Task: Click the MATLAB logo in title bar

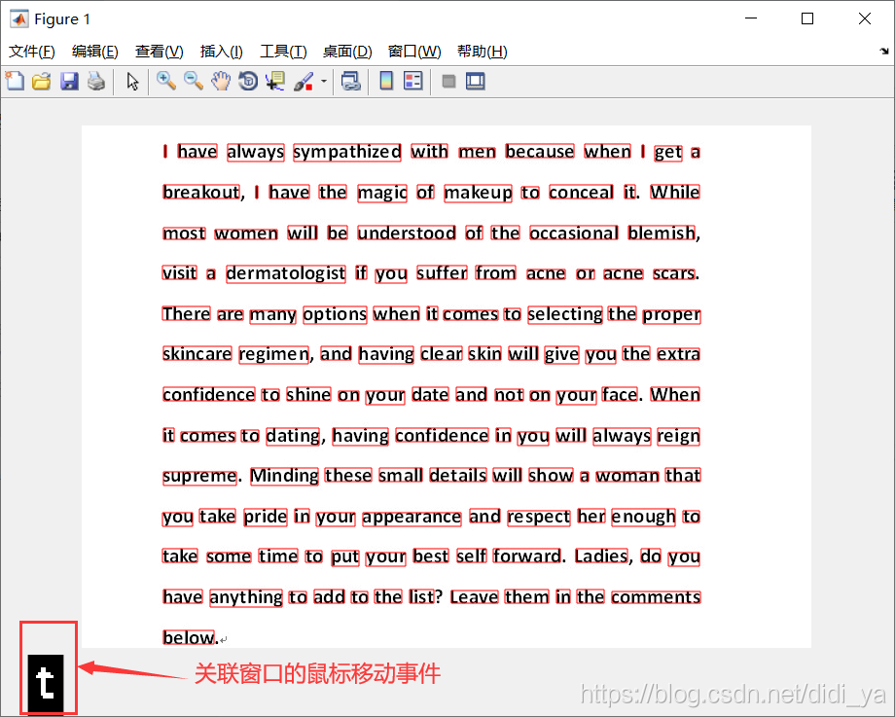Action: [x=18, y=18]
